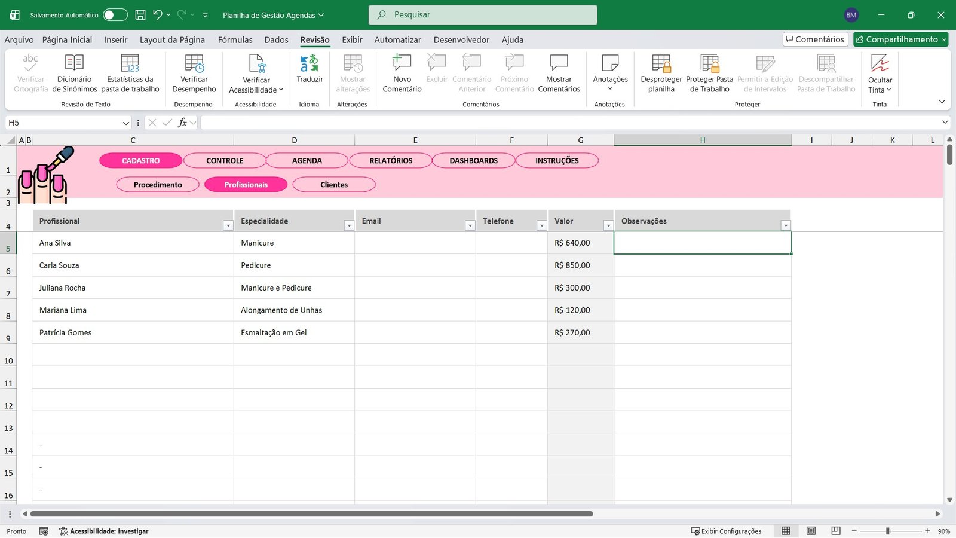Switch to Page Layout view in status bar

point(811,531)
